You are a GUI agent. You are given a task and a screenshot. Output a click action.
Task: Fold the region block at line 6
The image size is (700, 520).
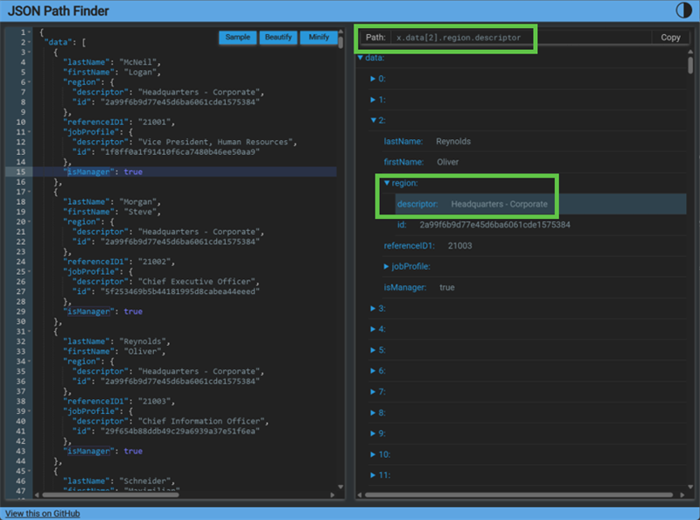[29, 82]
